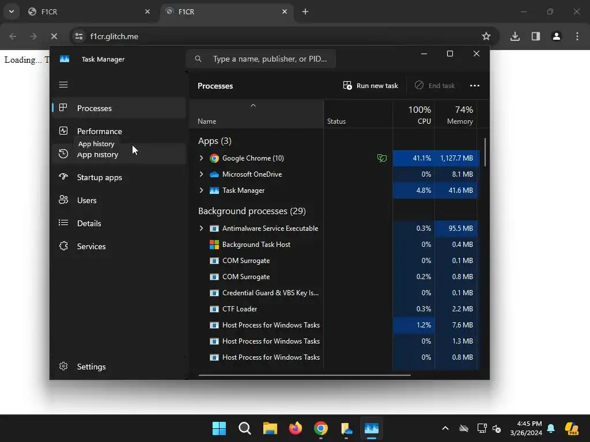Viewport: 590px width, 442px height.
Task: Sort by Status column header
Action: coord(358,115)
